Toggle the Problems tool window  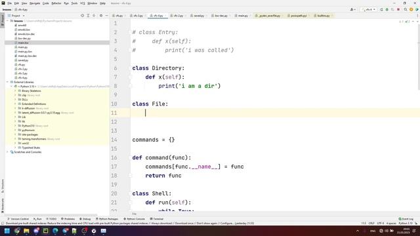point(68,219)
